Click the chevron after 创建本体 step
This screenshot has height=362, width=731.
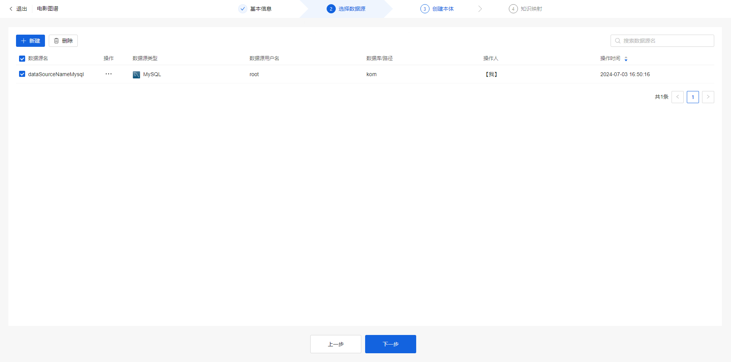coord(480,9)
